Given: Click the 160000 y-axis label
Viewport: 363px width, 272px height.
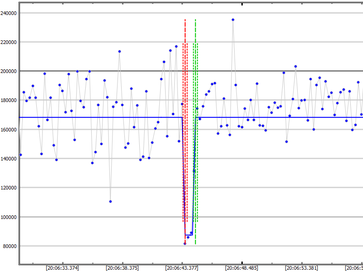Looking at the screenshot, I should [x=9, y=130].
